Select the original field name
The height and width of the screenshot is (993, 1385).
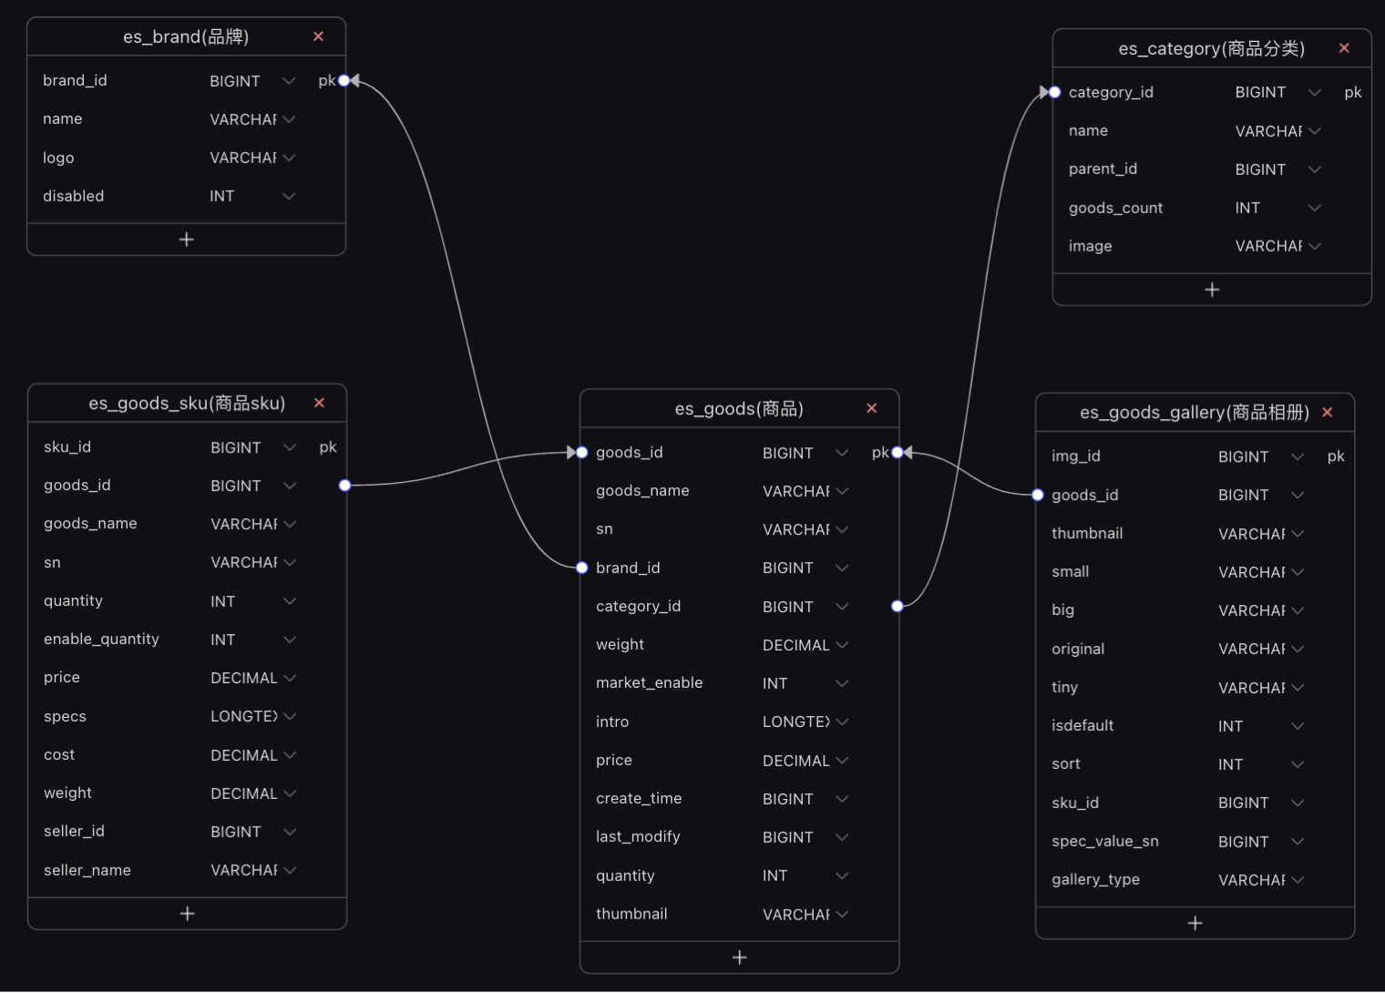pyautogui.click(x=1078, y=649)
